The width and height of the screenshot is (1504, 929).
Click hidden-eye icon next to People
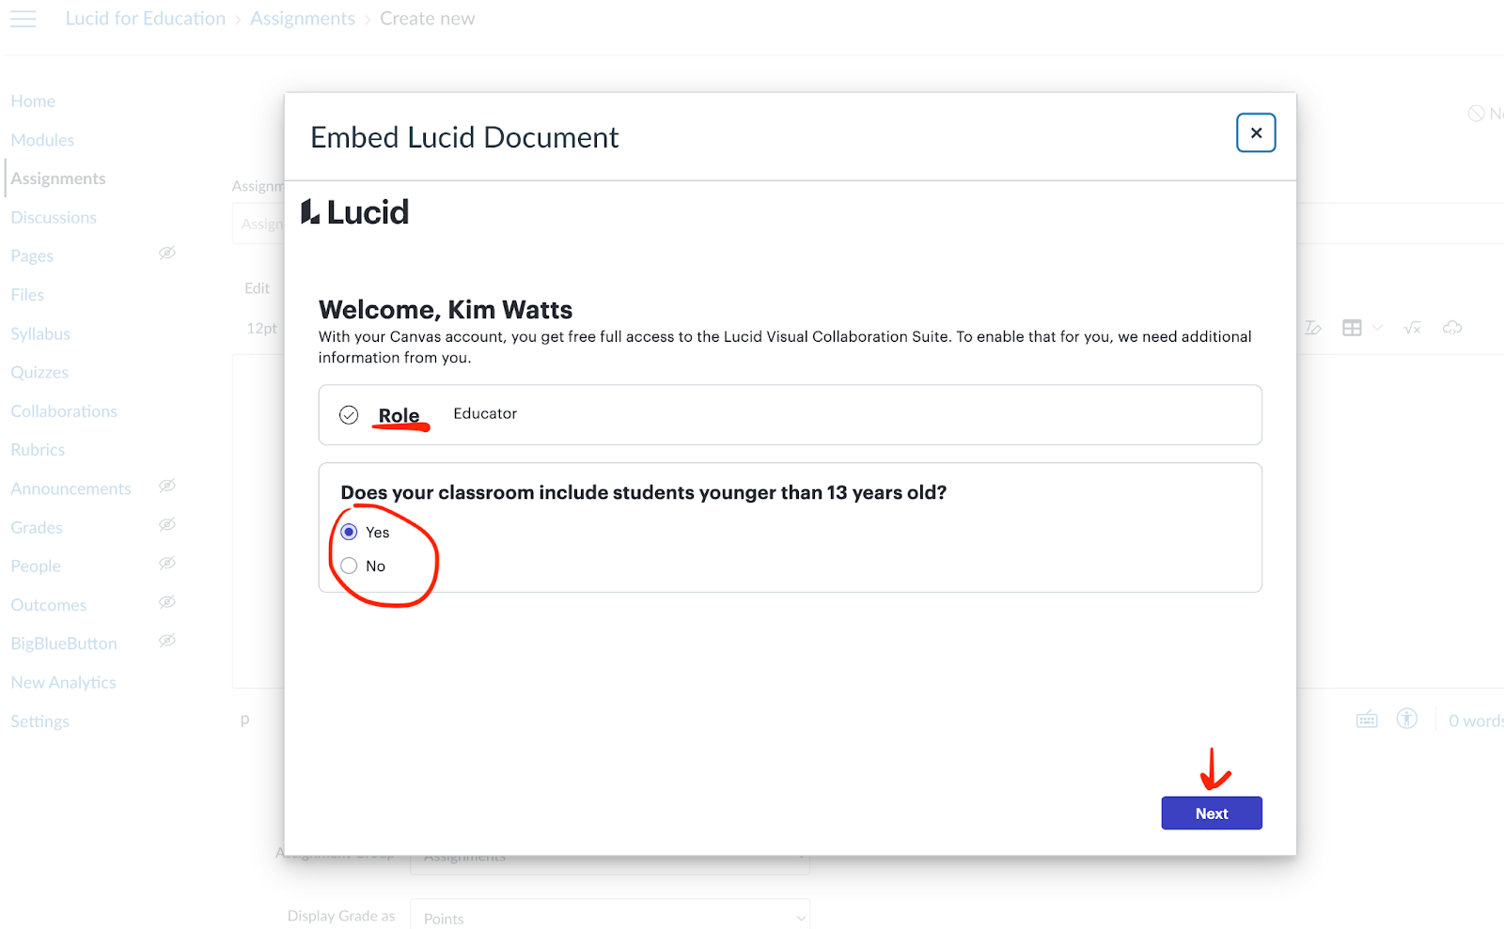tap(167, 563)
